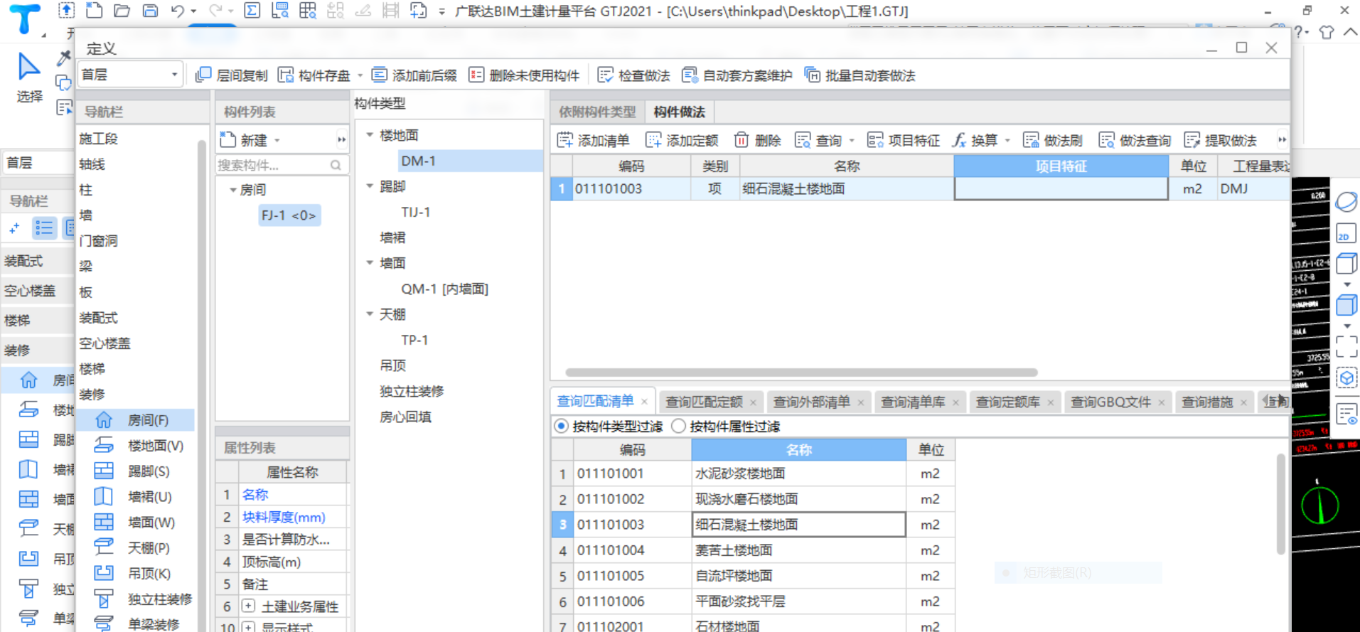Select 房间(F) in 装修 list
Image resolution: width=1360 pixels, height=632 pixels.
(135, 420)
